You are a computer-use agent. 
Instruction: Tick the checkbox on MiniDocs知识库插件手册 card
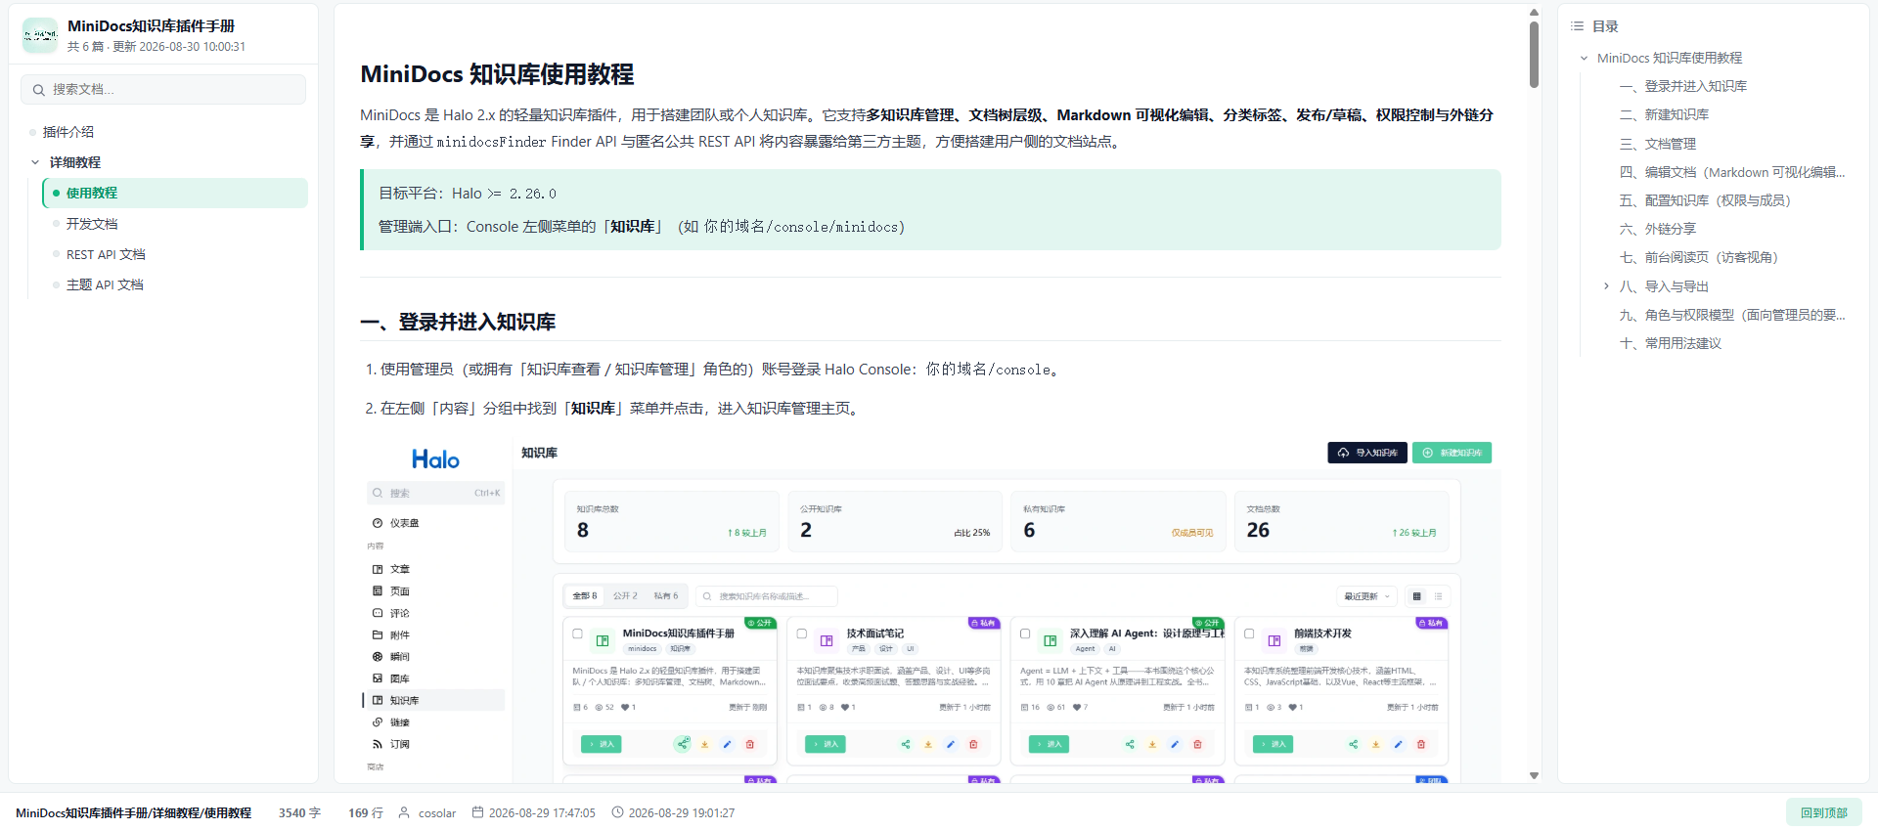pos(578,633)
